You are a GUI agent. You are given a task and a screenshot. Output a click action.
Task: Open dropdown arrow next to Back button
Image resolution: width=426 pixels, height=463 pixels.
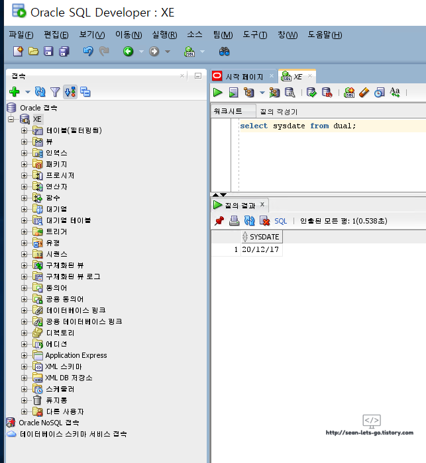point(141,52)
